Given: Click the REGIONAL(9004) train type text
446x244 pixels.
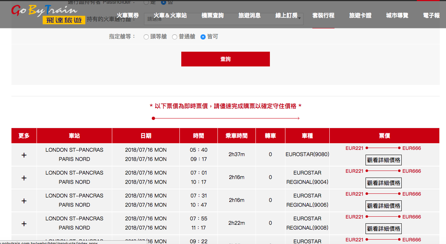Looking at the screenshot, I should point(307,182).
